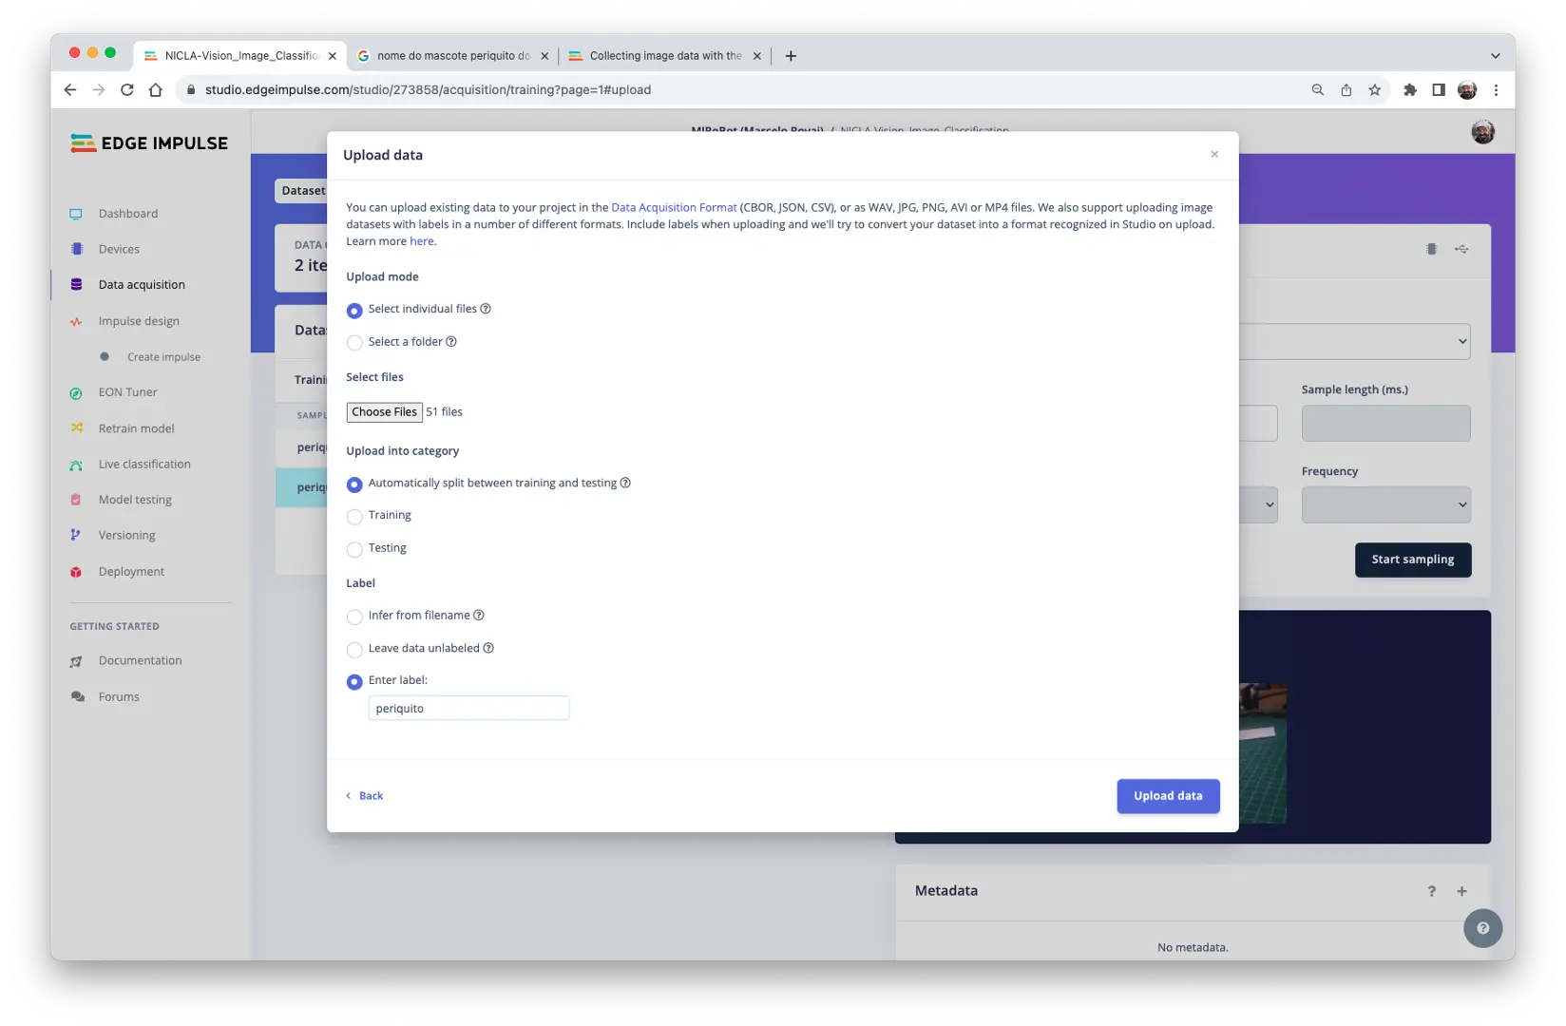Click the Upload data button
This screenshot has height=1026, width=1566.
[x=1168, y=796]
